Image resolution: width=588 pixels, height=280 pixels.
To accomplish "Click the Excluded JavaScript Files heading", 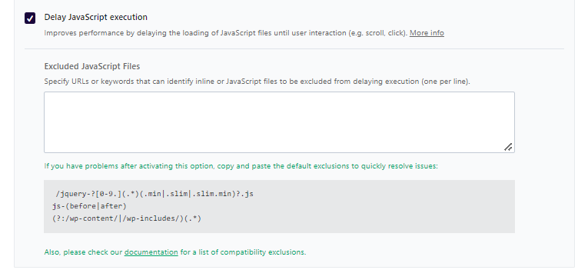I will [92, 66].
